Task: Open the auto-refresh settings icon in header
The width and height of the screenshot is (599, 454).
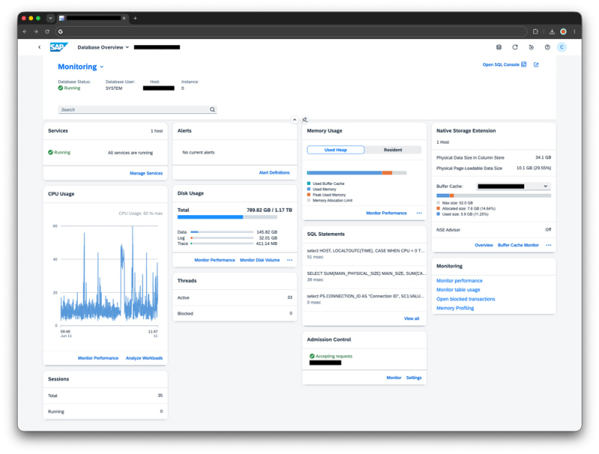Action: [531, 47]
